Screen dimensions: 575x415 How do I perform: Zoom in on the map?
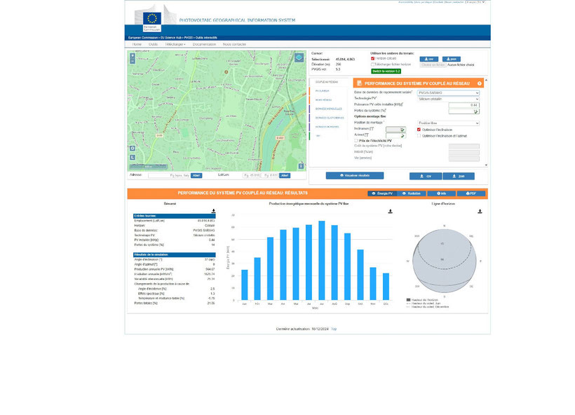[133, 56]
